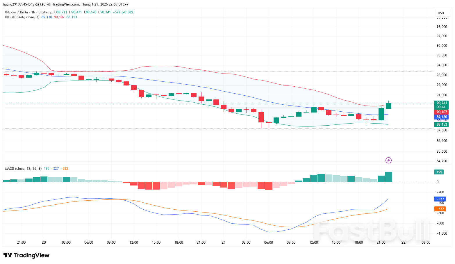Click the green 195 MACD histogram label
This screenshot has width=455, height=264.
click(x=439, y=172)
